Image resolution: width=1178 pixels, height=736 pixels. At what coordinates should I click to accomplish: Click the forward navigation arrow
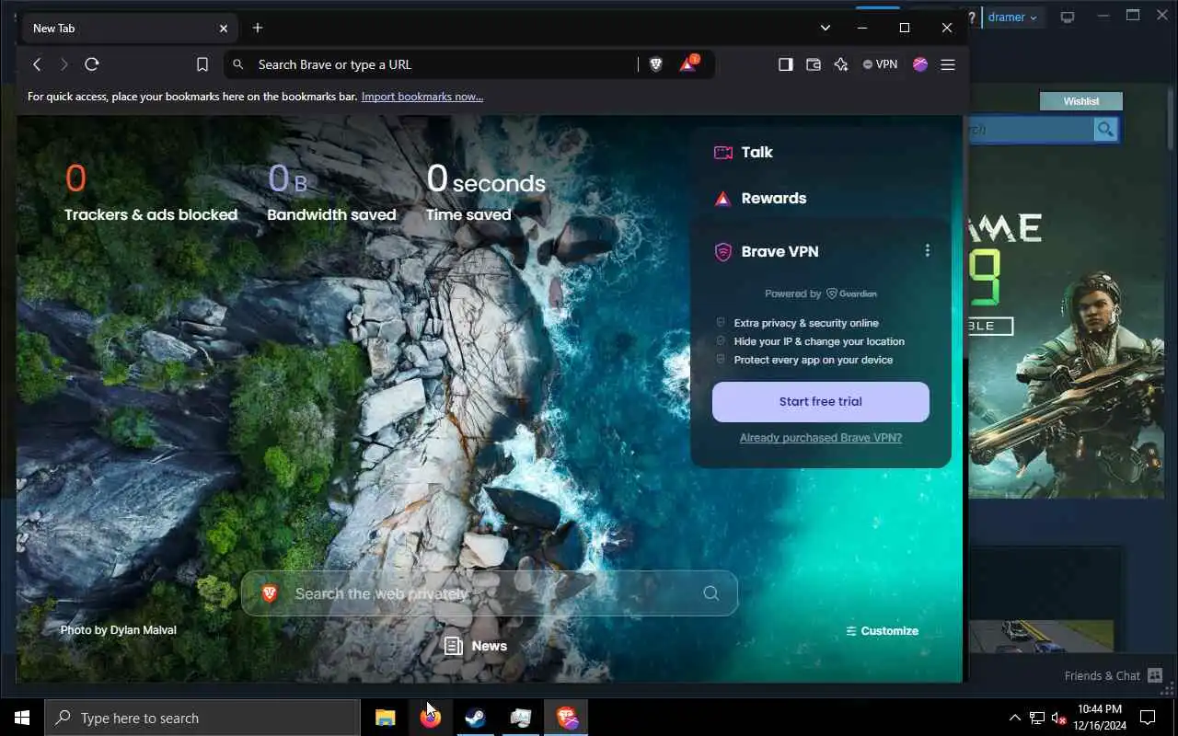point(64,64)
